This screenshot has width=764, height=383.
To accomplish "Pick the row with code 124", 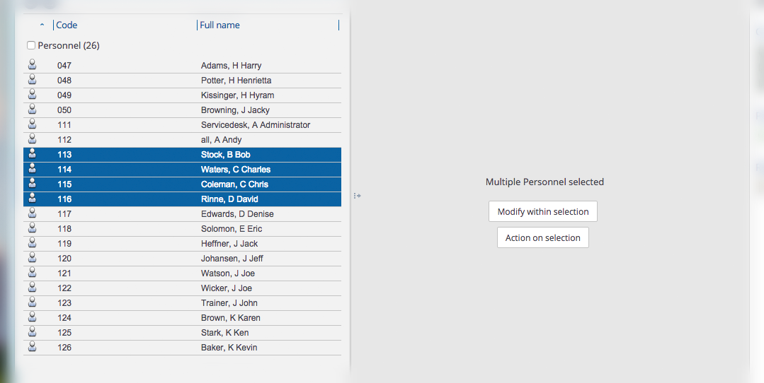I will tap(64, 318).
